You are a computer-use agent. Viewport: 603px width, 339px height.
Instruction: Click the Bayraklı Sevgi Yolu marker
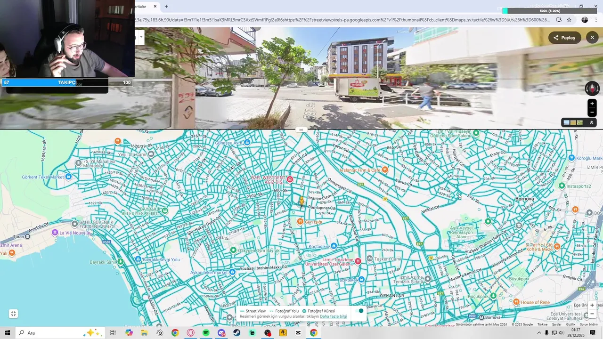tap(138, 259)
